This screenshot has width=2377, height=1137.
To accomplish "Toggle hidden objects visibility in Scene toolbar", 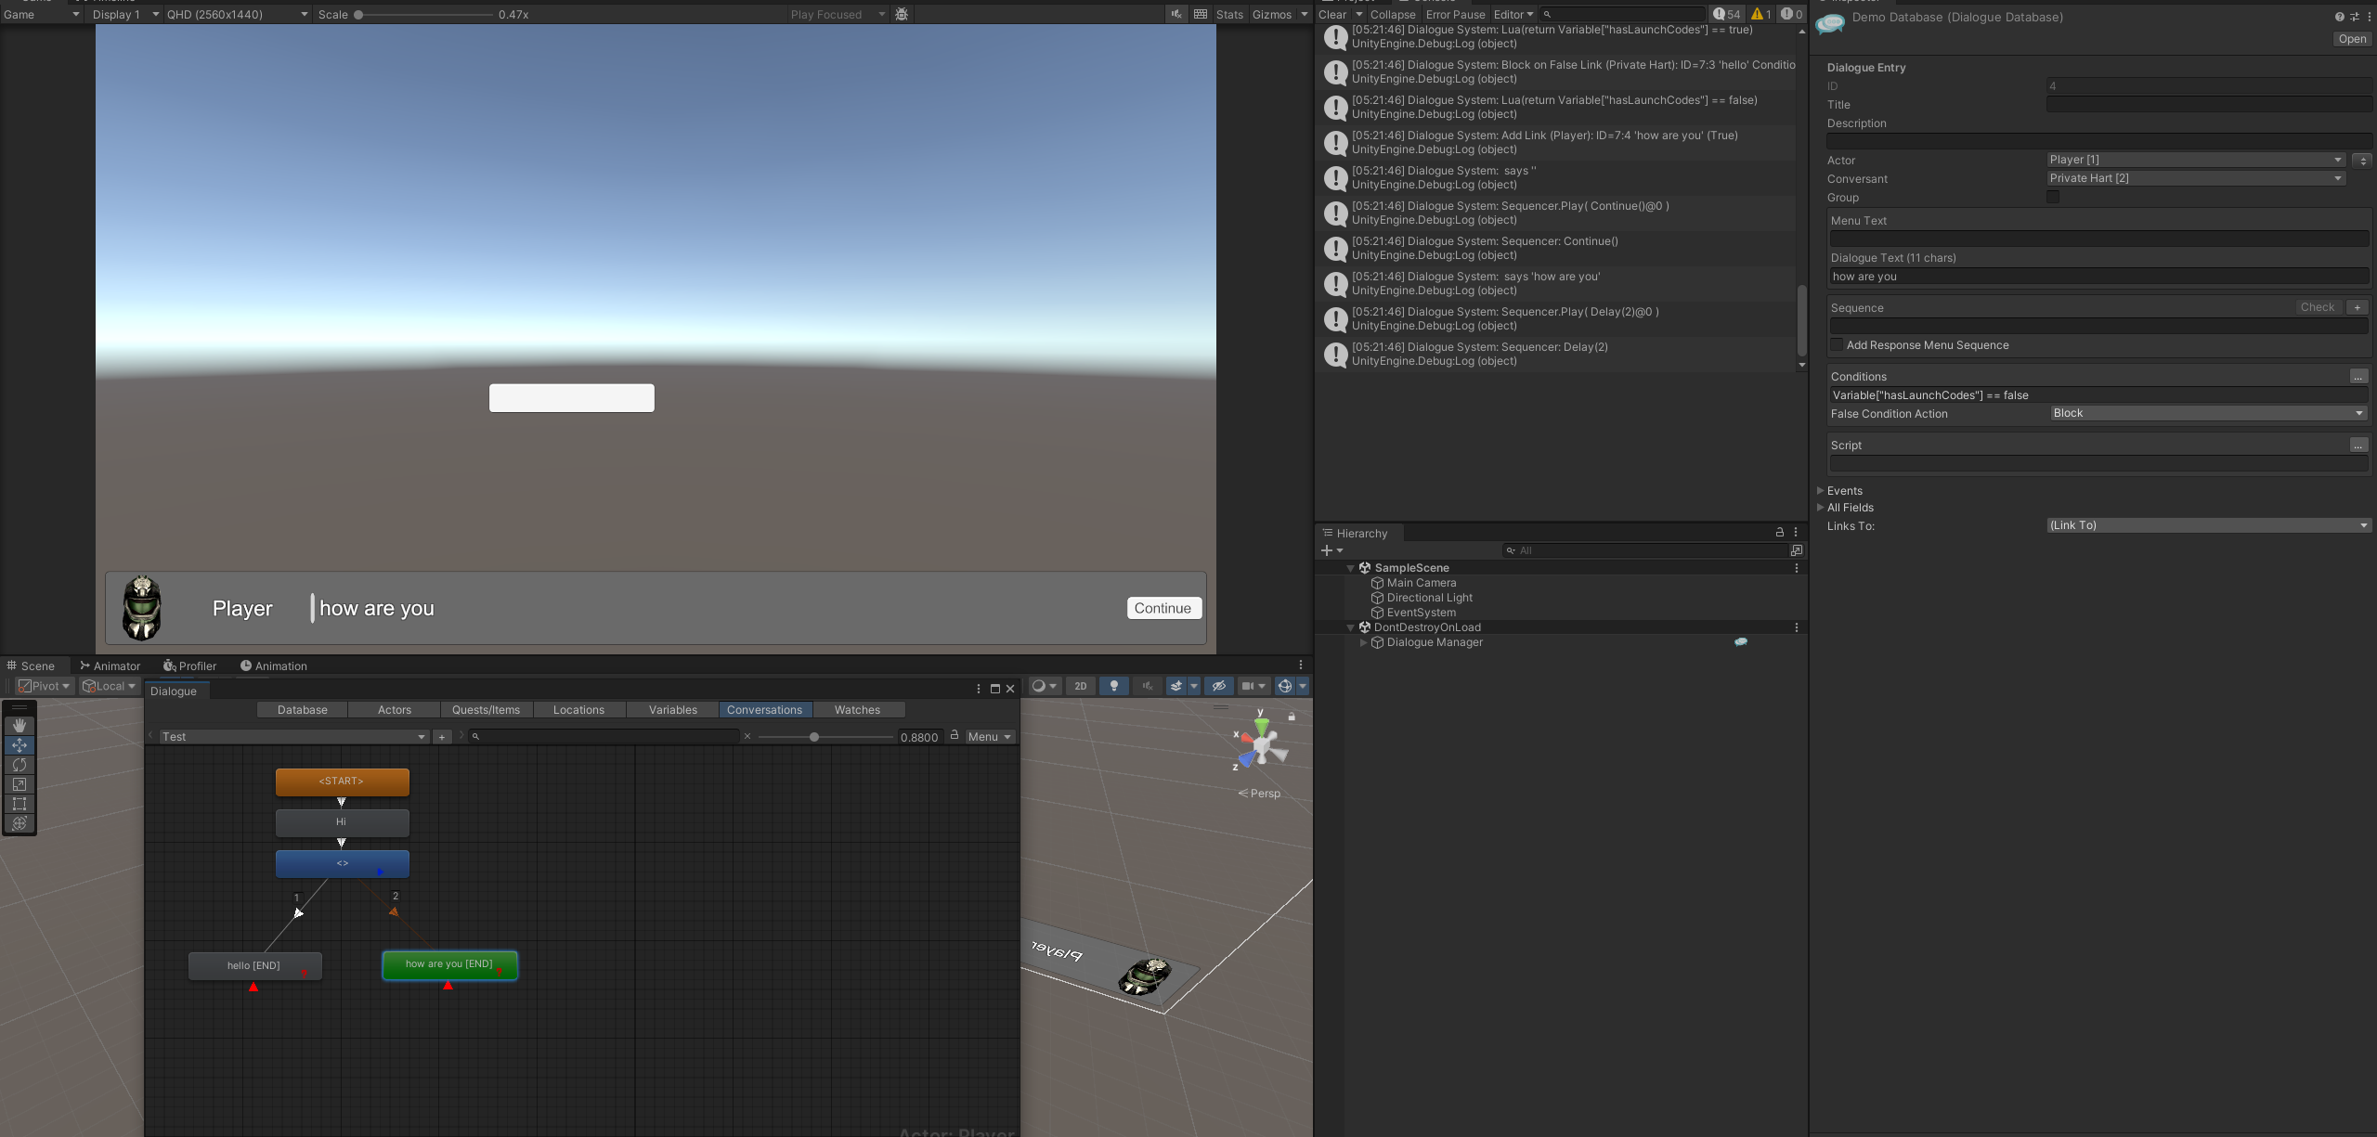I will 1219,686.
